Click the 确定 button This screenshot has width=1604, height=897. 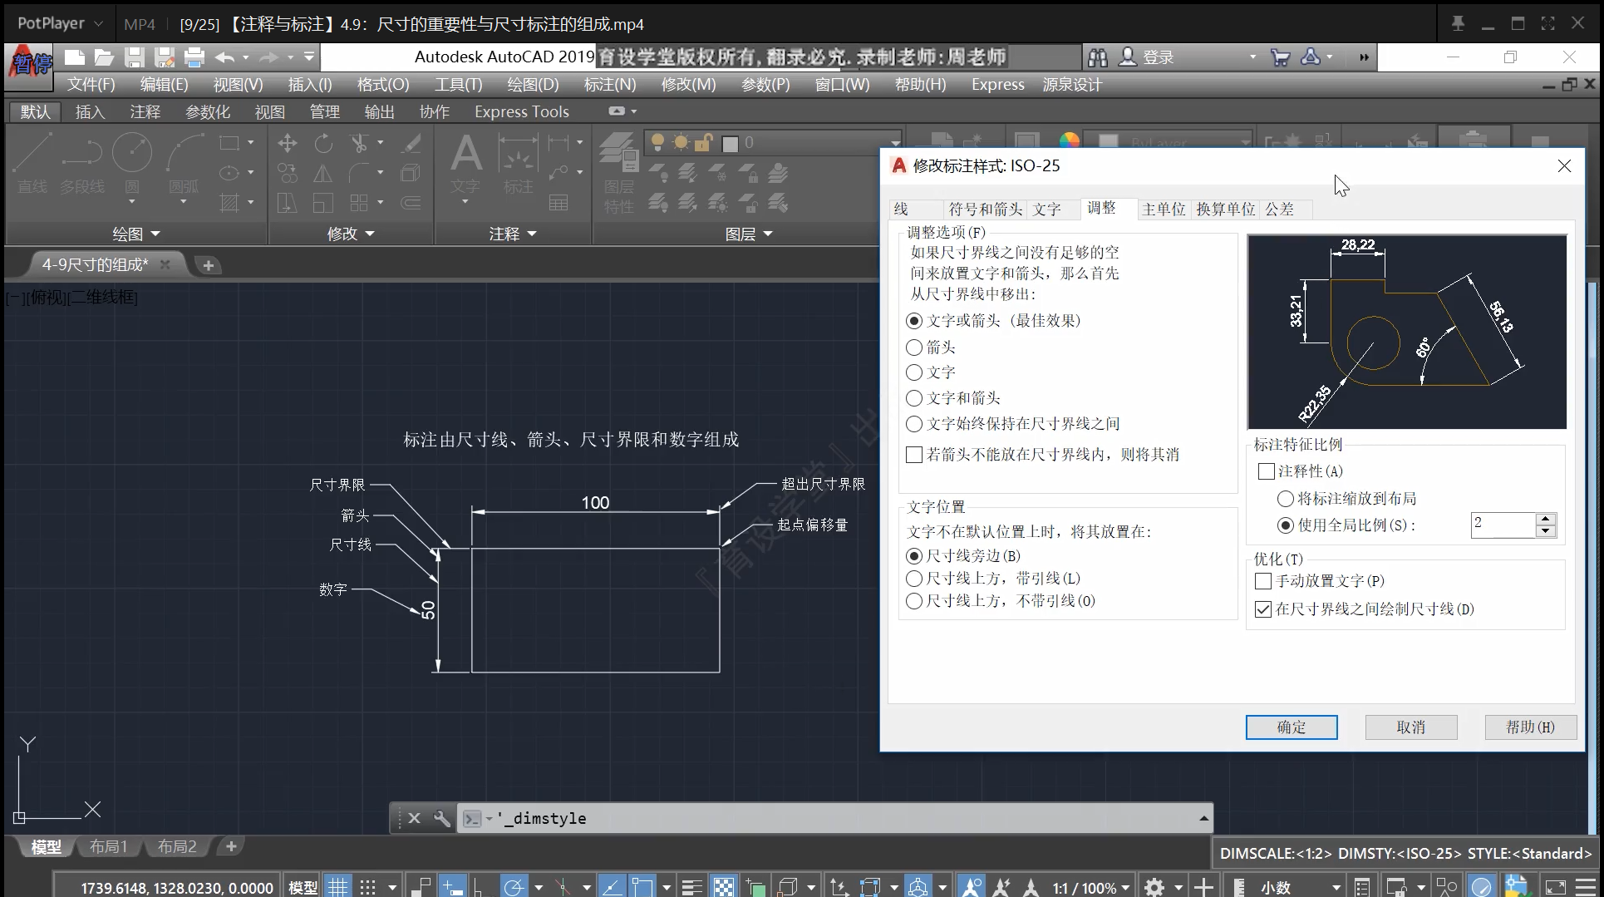coord(1292,727)
